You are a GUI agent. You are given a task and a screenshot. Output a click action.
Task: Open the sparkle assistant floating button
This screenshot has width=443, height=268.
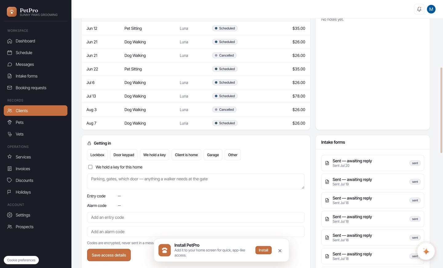426,251
